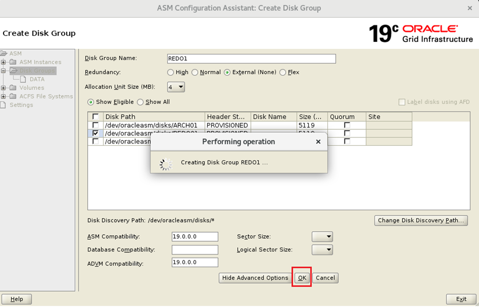The image size is (479, 307).
Task: Open Settings in the ASM tree
Action: tap(21, 105)
